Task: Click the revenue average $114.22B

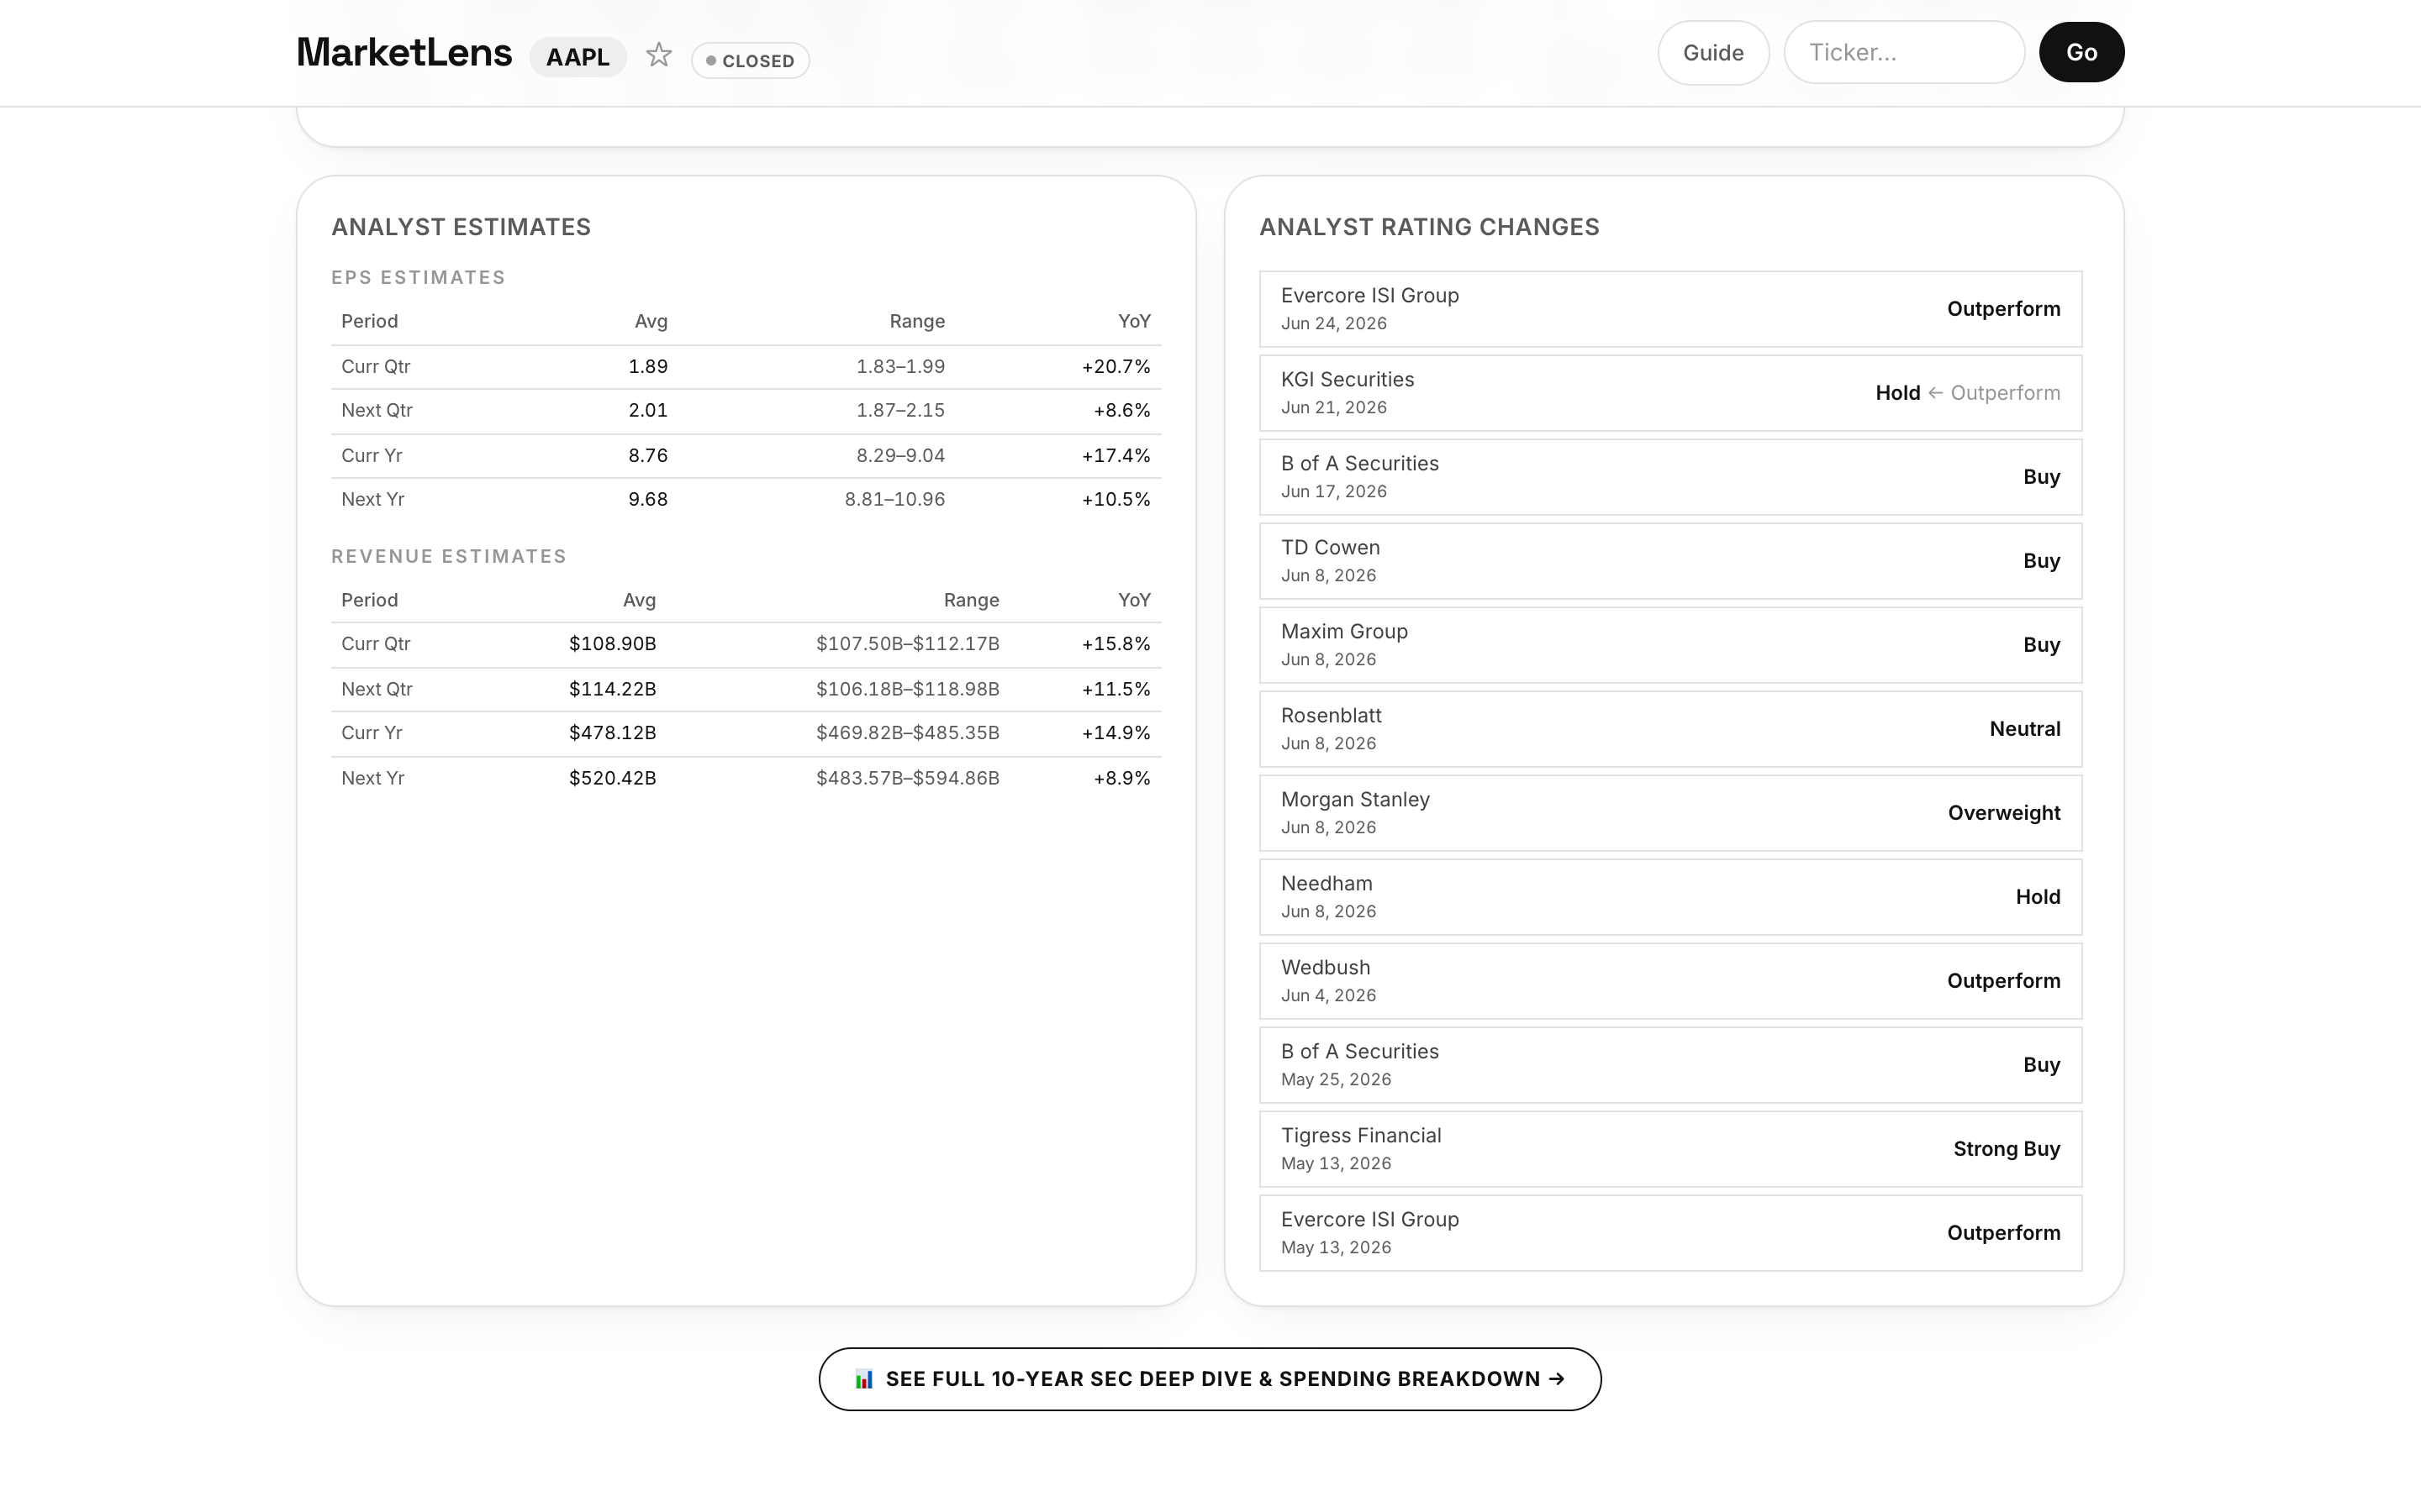Action: click(x=612, y=689)
